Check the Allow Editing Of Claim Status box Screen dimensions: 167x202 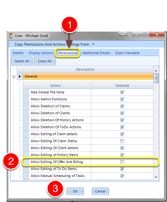pyautogui.click(x=122, y=141)
